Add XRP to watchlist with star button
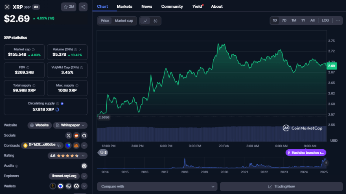346x194 pixels. [x=68, y=7]
